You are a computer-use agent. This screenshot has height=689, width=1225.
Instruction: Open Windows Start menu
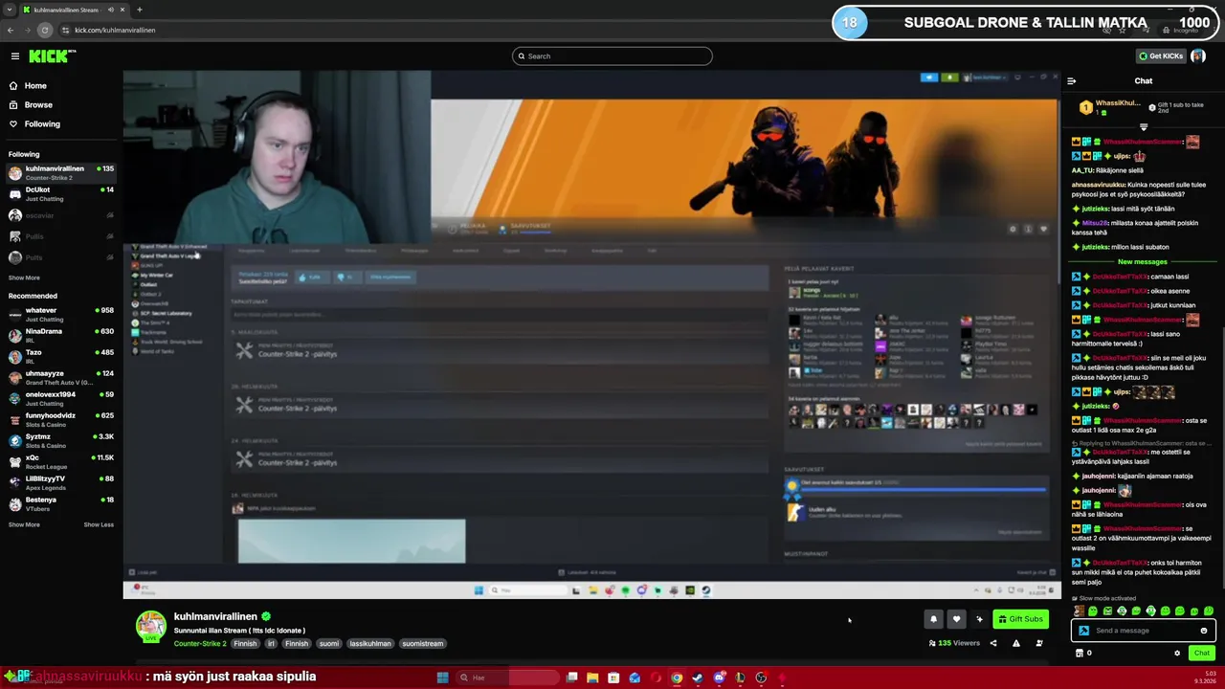[x=443, y=678]
